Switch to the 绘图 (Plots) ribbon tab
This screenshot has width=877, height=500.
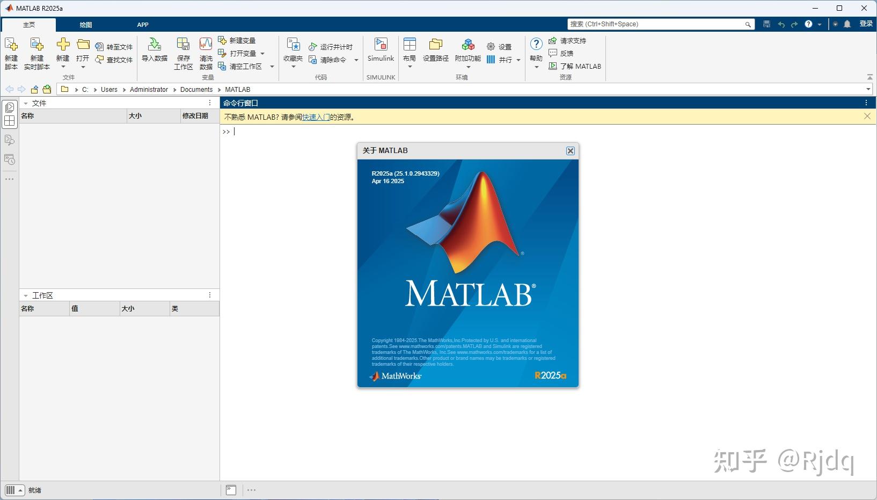pos(86,24)
